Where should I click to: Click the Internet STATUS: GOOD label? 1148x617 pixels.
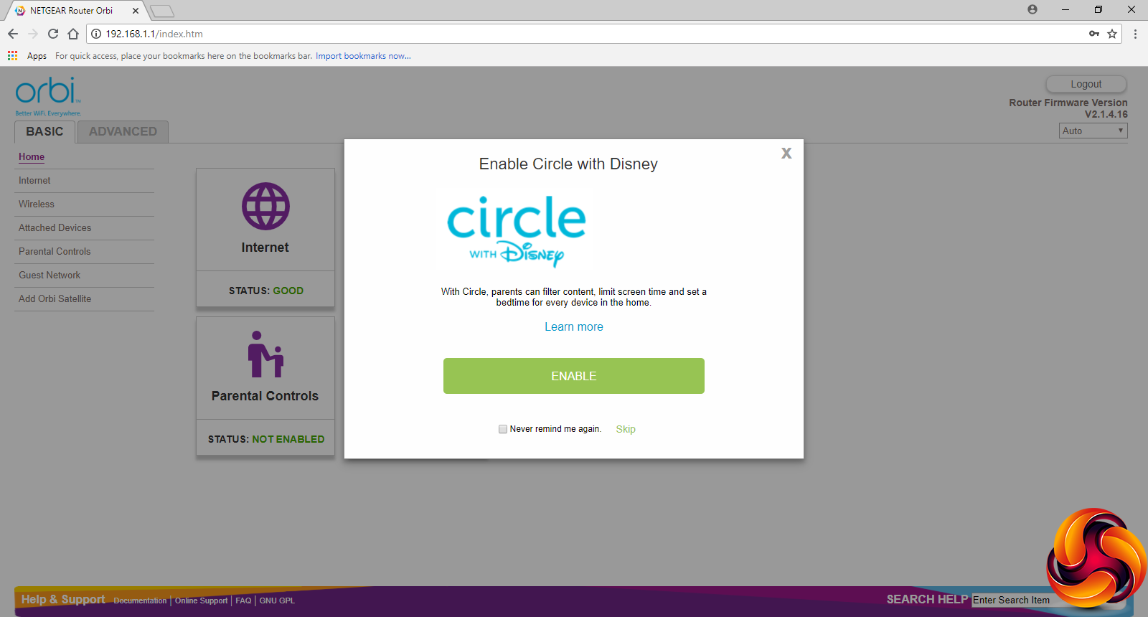click(266, 291)
